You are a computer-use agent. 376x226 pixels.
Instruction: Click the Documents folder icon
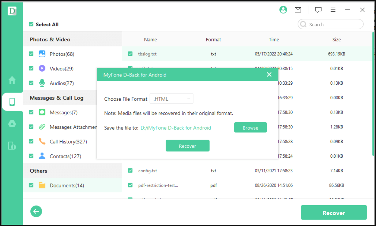tap(42, 185)
